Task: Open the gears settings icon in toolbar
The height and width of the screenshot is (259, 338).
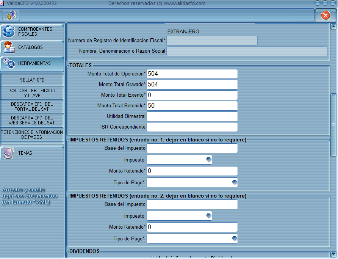Action: (x=11, y=15)
